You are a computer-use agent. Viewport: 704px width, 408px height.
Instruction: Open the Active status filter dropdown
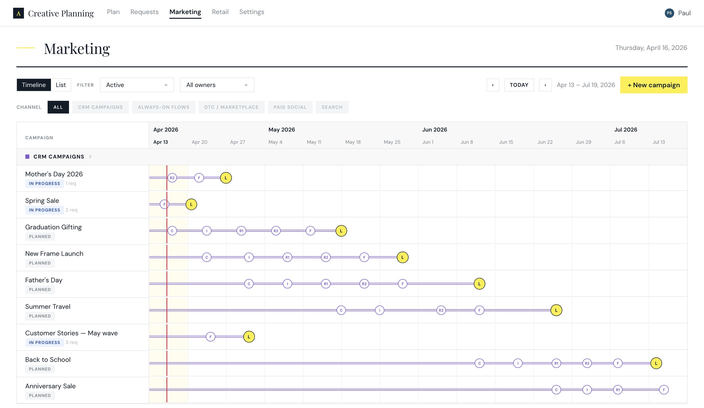point(137,85)
